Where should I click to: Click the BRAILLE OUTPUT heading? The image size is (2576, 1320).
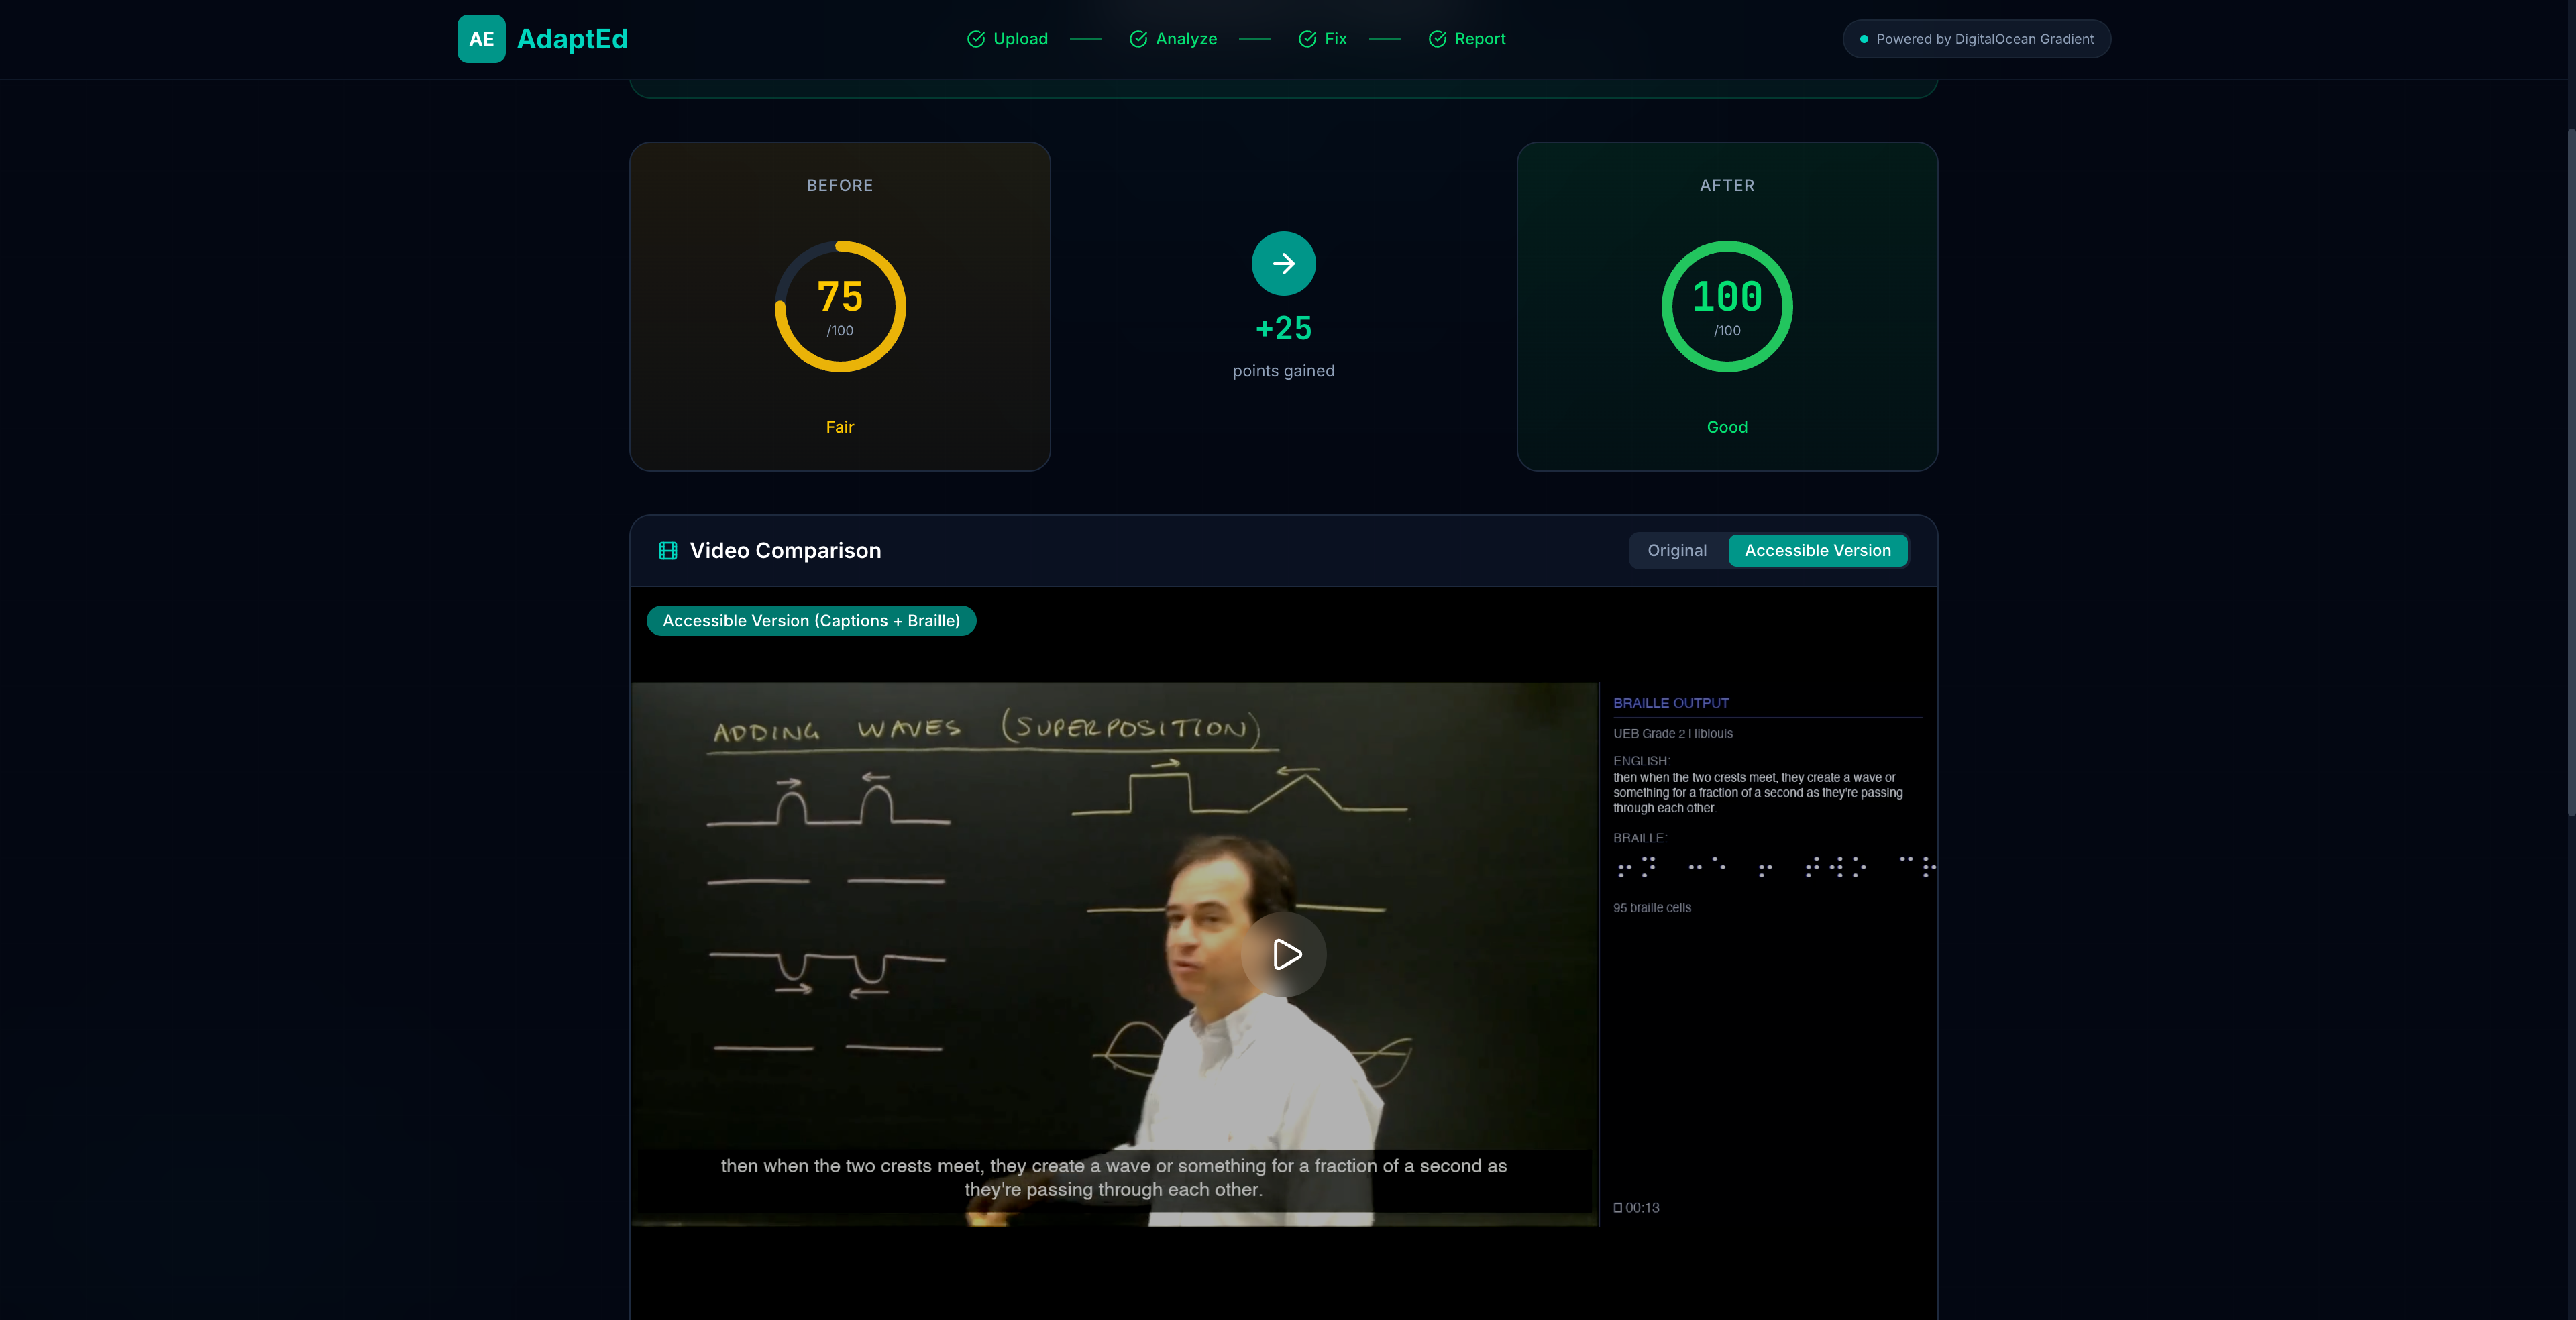coord(1670,703)
